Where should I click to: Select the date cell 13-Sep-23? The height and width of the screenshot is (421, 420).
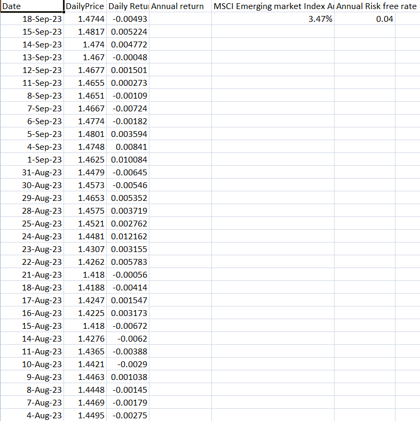[x=31, y=57]
